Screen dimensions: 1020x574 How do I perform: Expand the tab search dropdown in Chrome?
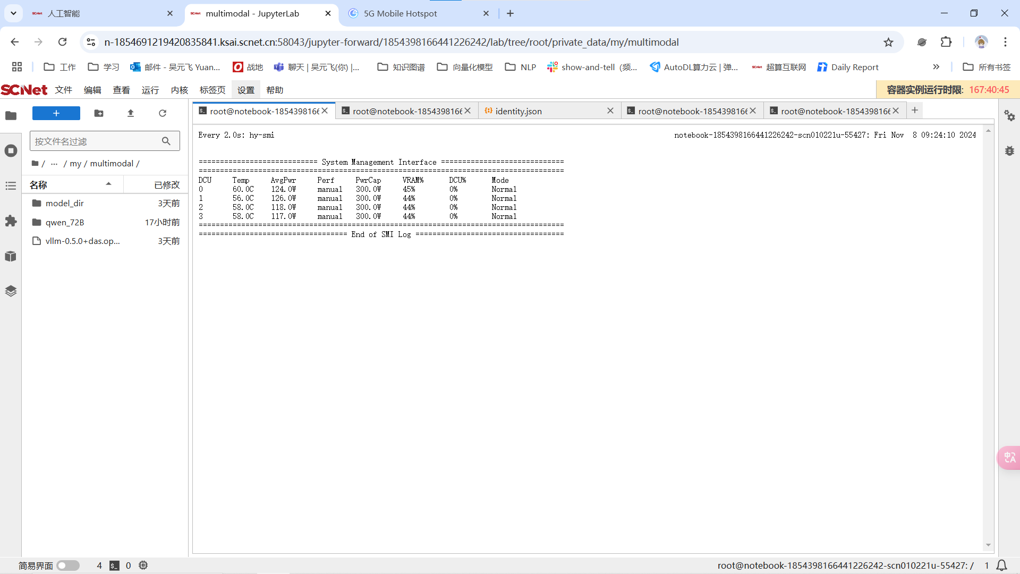(13, 13)
